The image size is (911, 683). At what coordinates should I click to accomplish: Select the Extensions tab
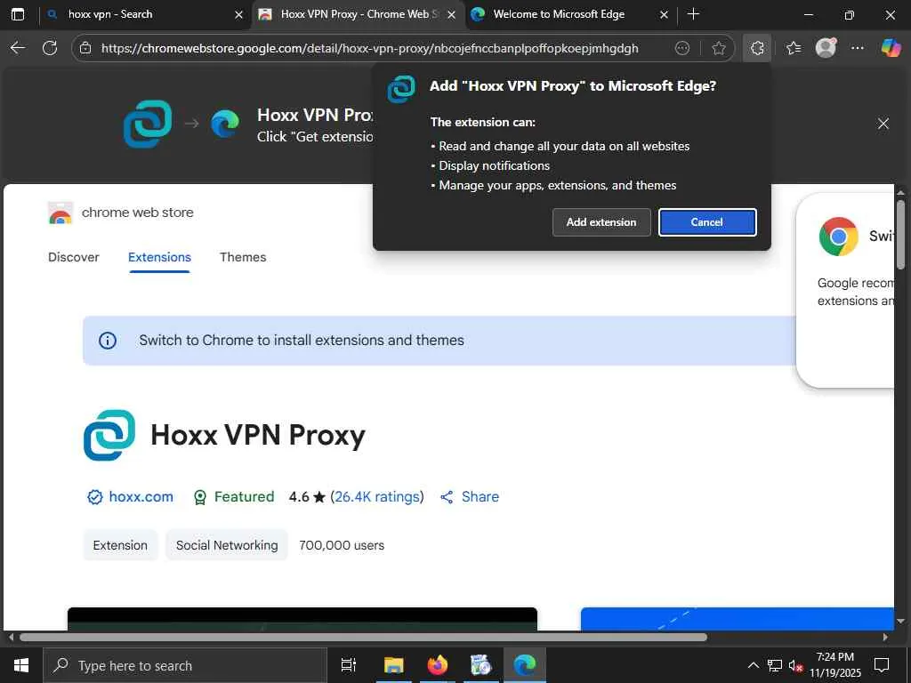pos(160,257)
